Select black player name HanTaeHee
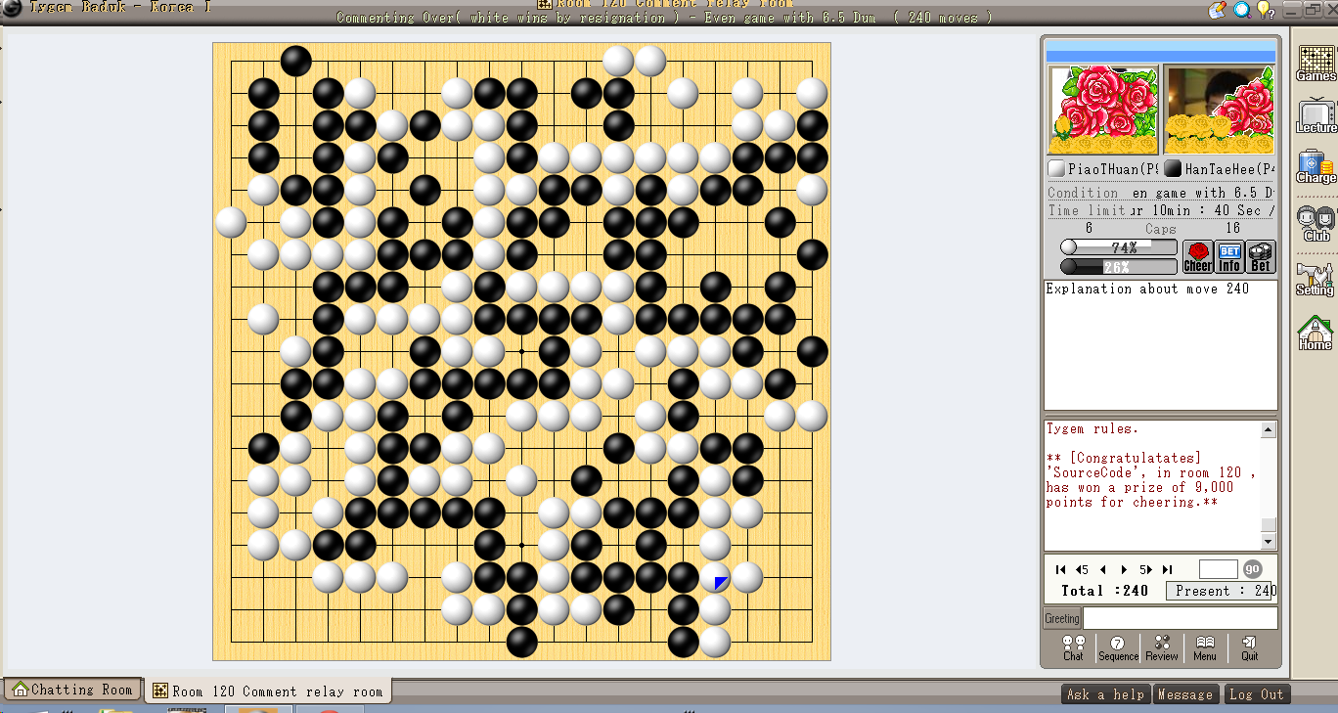This screenshot has width=1338, height=713. 1229,169
